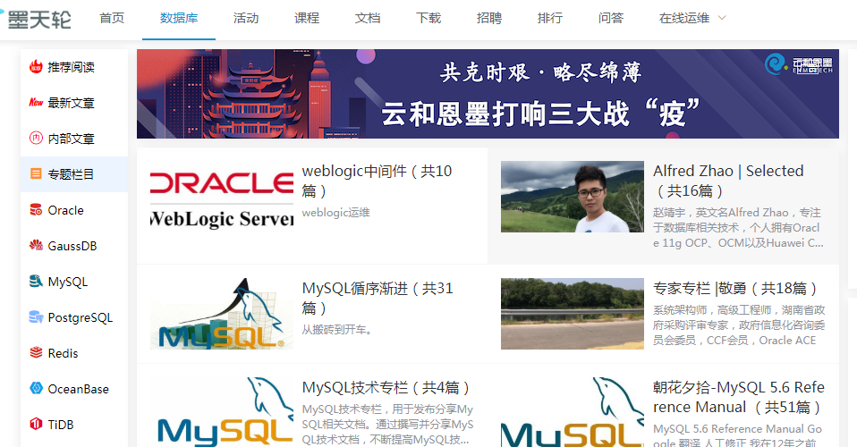Screen dimensions: 857x447
Task: Click the PostgreSQL icon in the sidebar
Action: (x=36, y=317)
